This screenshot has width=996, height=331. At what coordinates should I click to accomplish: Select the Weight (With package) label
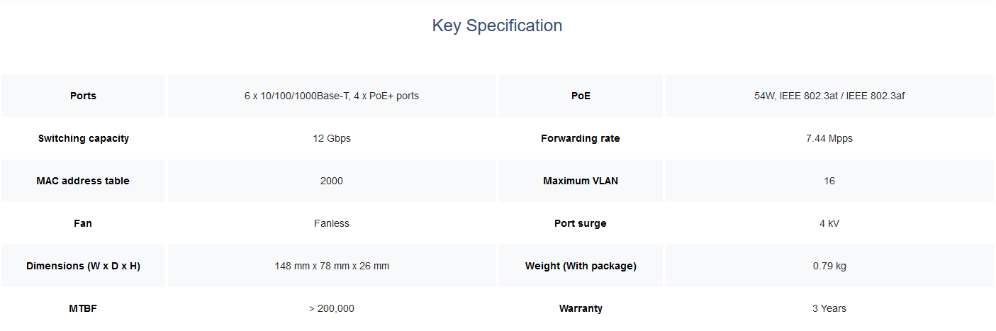tap(581, 266)
